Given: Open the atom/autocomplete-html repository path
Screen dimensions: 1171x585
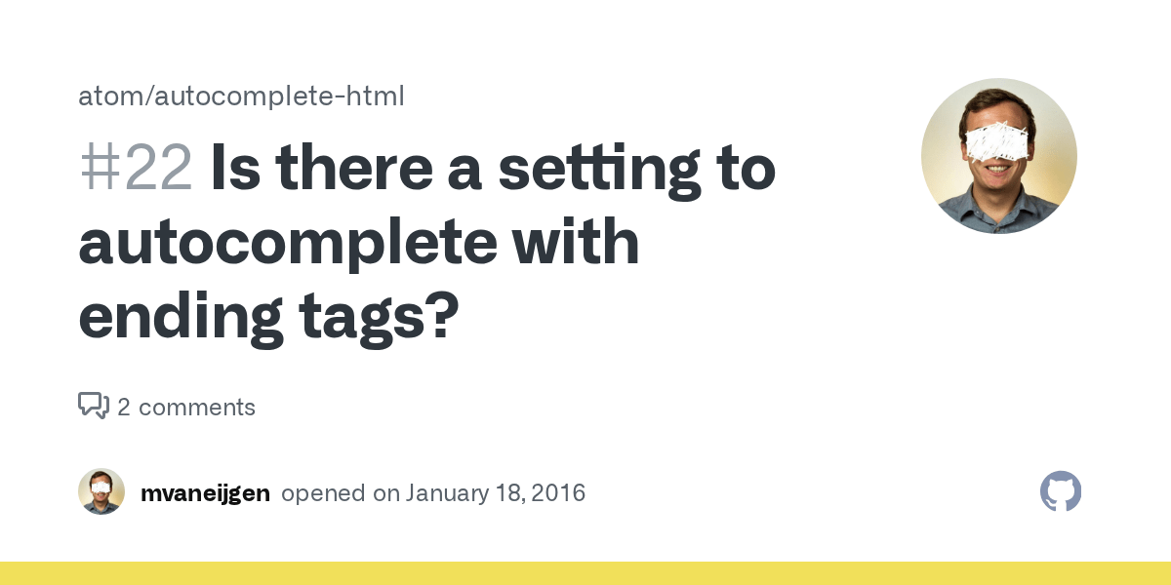Looking at the screenshot, I should [241, 97].
